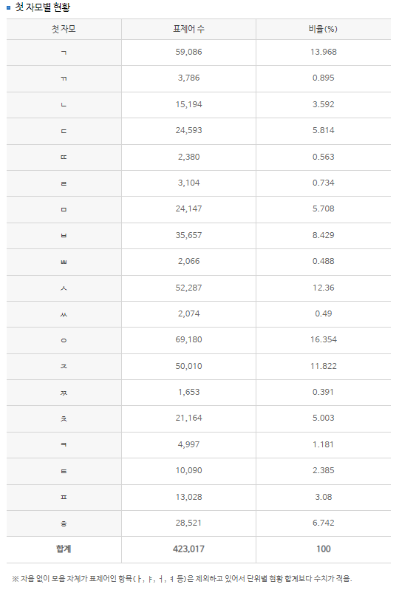Select the ㄹ consonant cell

point(64,183)
